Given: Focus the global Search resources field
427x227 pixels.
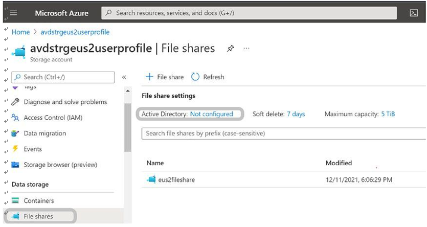Looking at the screenshot, I should [x=249, y=13].
